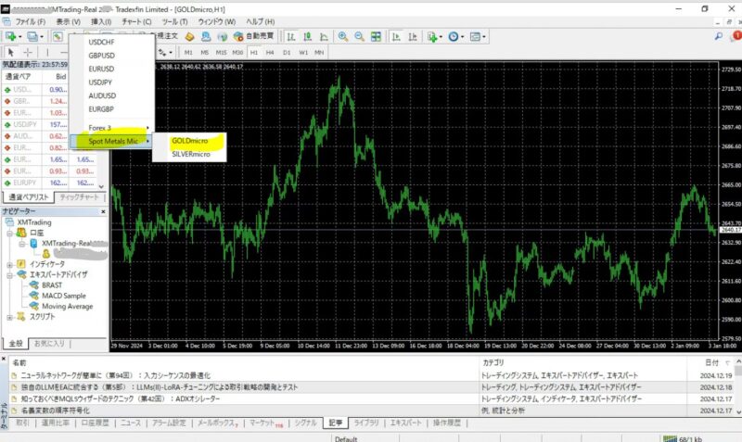Open the 表示 (V) menu
The height and width of the screenshot is (442, 742).
pyautogui.click(x=68, y=21)
